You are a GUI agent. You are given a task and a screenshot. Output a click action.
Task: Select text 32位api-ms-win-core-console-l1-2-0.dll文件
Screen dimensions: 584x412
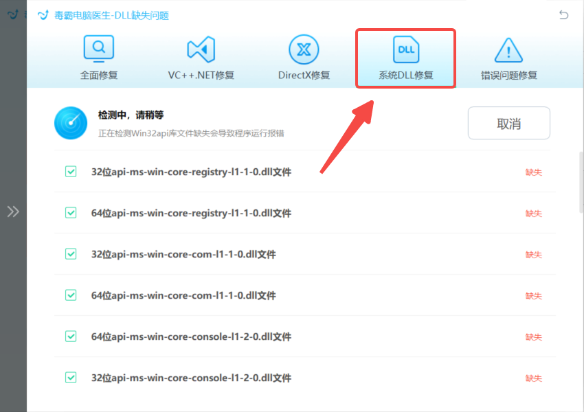[191, 378]
